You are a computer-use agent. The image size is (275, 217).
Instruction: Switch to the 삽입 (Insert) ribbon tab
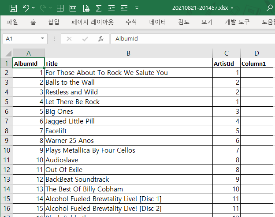point(54,22)
